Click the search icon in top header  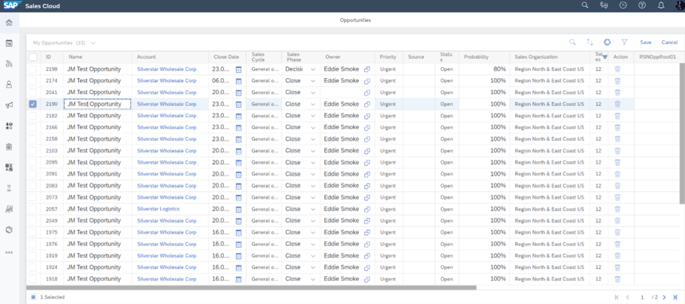[585, 5]
